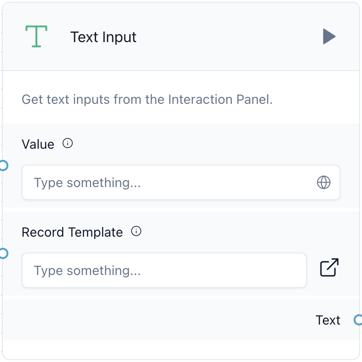Focus the Value text field

pos(181,182)
